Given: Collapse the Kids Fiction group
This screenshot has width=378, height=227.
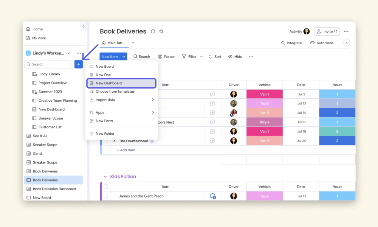Looking at the screenshot, I should tap(105, 177).
